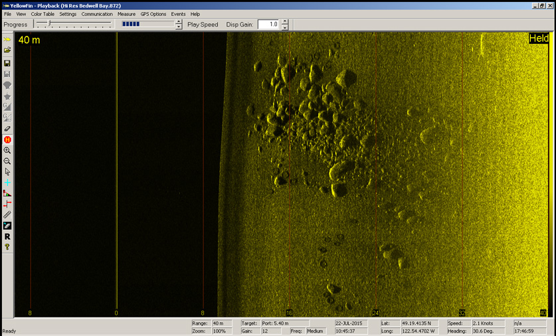Open the yellow question mark help icon
Image resolution: width=556 pixels, height=336 pixels.
click(7, 247)
